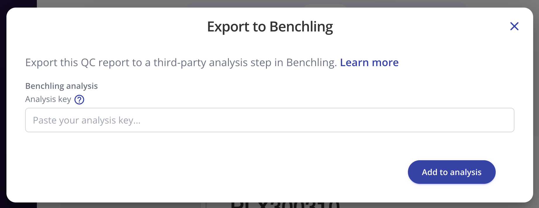Click the Add to analysis button
Image resolution: width=539 pixels, height=208 pixels.
(x=451, y=172)
